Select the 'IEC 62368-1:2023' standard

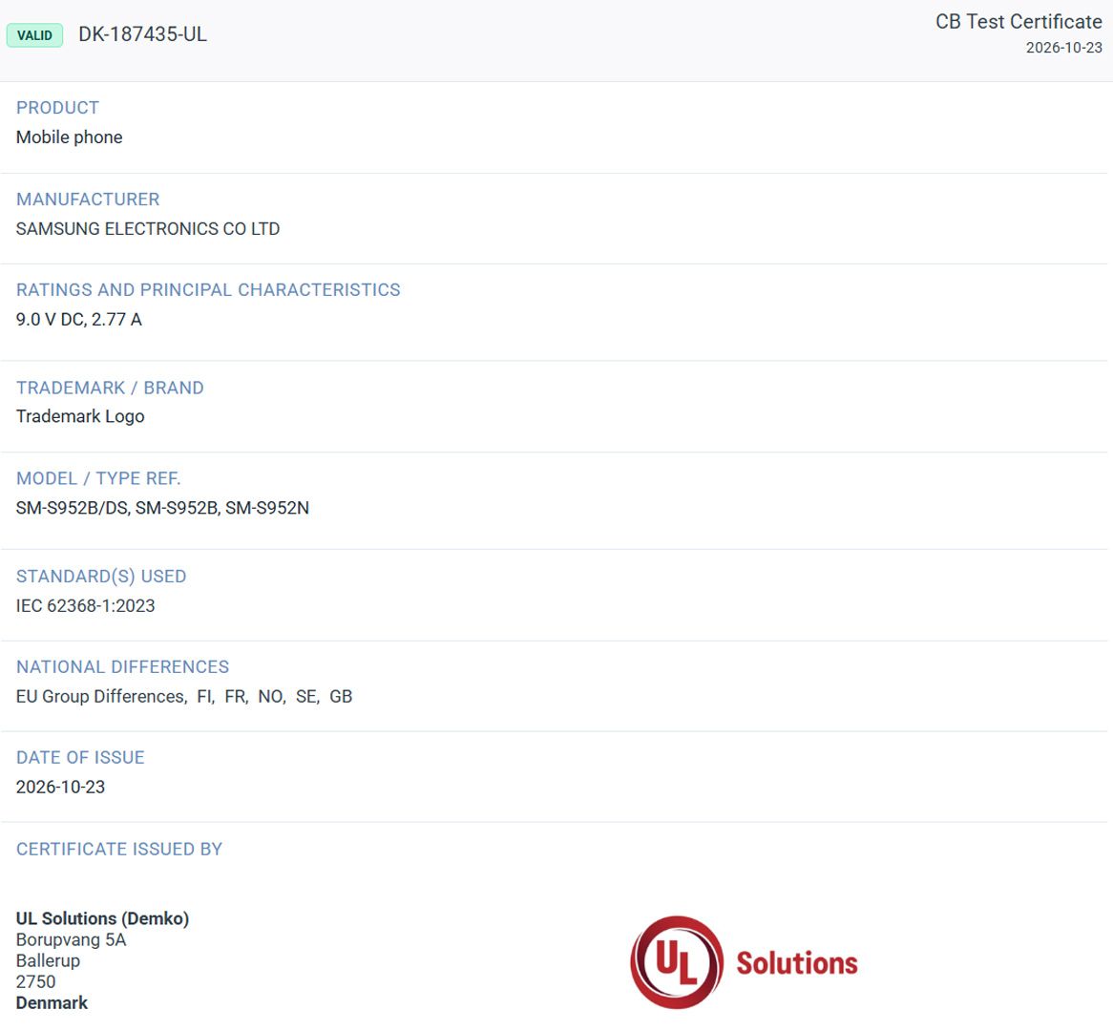85,605
